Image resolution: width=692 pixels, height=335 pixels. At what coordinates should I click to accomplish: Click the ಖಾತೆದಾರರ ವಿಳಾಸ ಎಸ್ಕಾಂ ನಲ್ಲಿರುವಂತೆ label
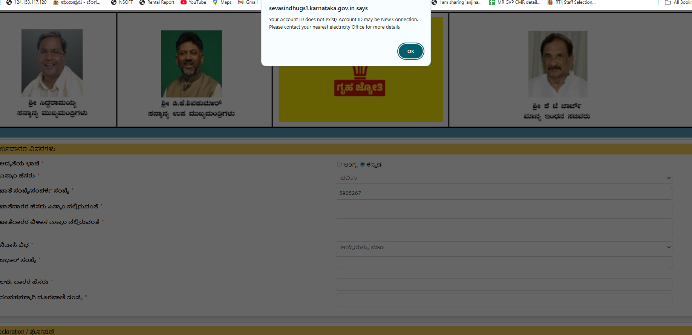click(50, 222)
